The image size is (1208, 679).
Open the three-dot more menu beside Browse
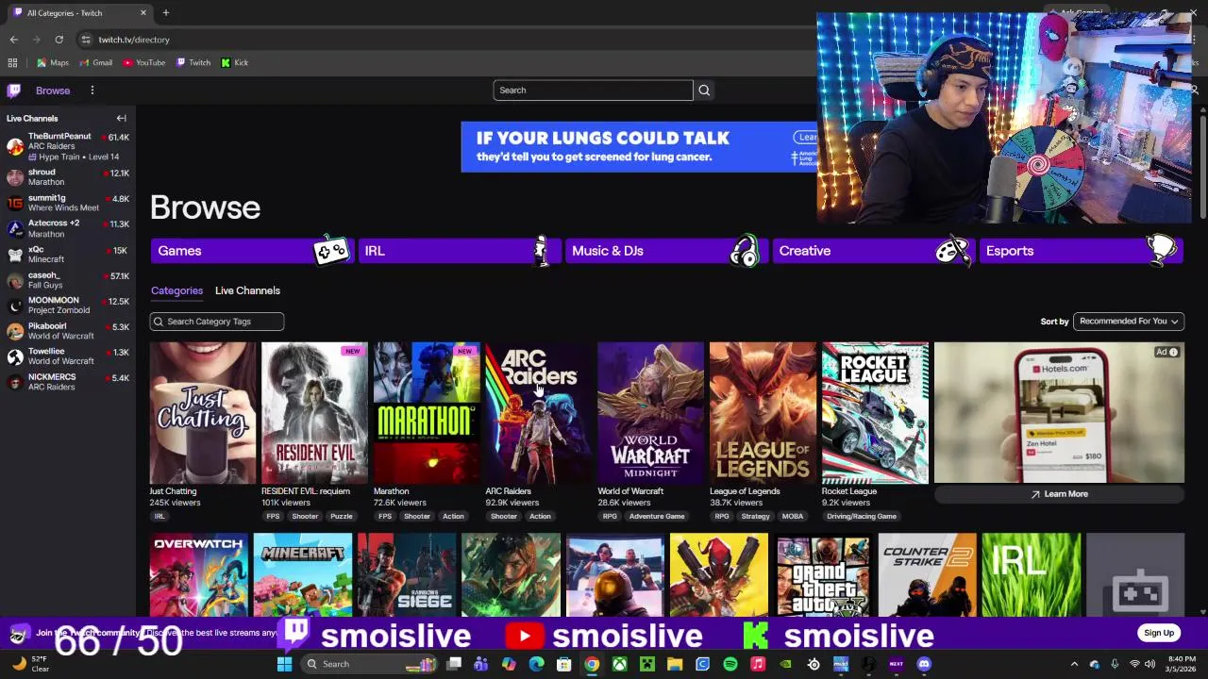(92, 91)
